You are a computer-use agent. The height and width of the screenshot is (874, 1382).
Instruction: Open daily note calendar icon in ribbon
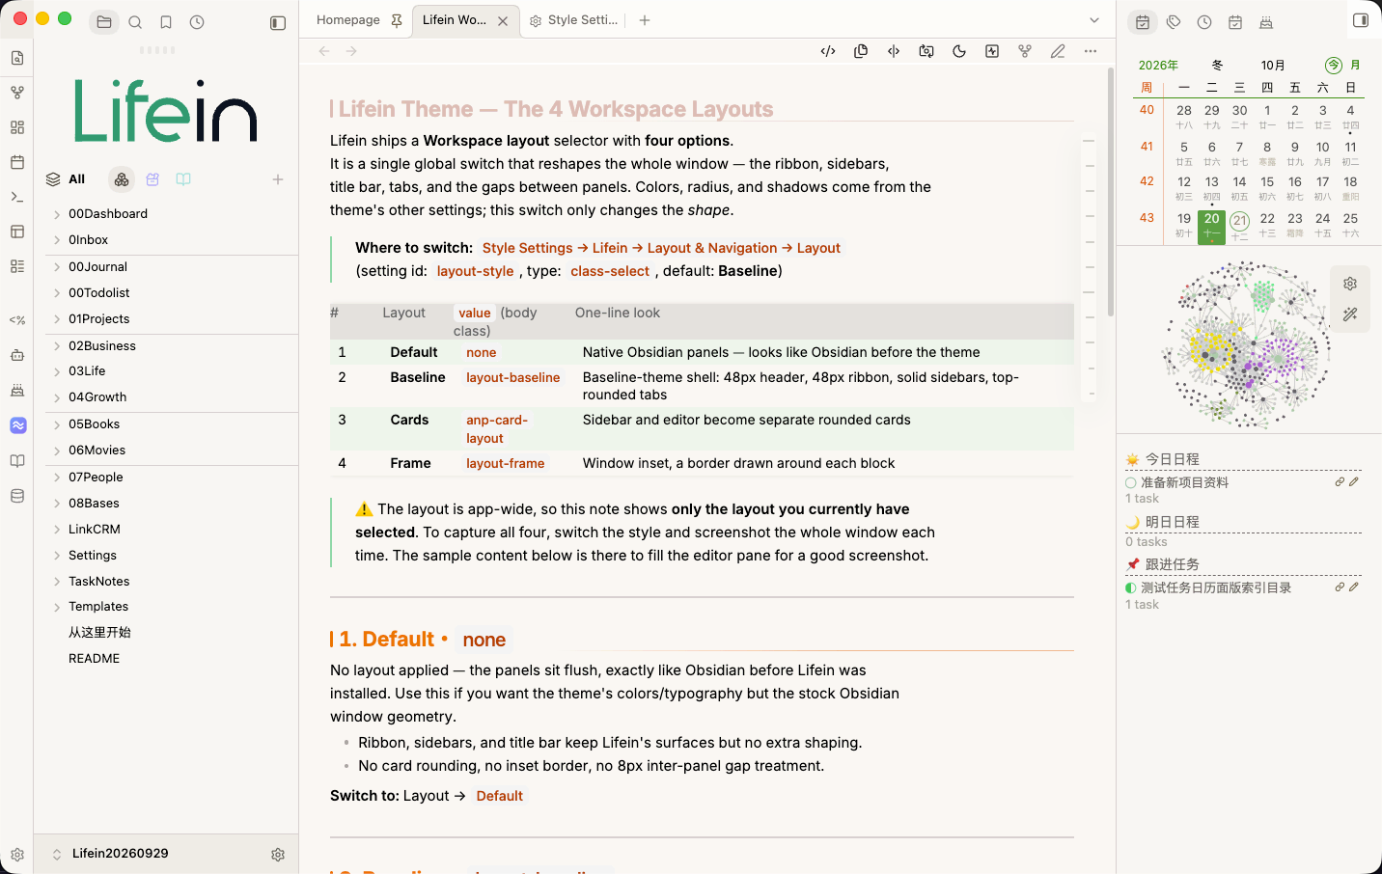[x=17, y=162]
